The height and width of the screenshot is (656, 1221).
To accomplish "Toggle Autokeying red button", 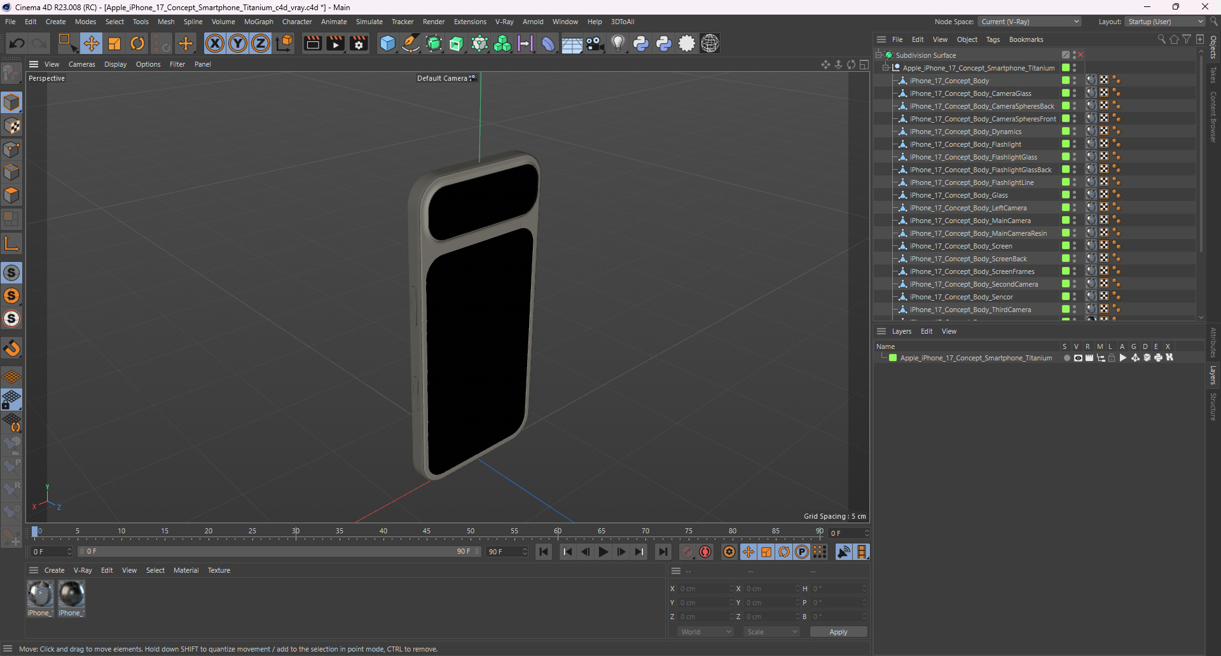I will click(x=705, y=552).
